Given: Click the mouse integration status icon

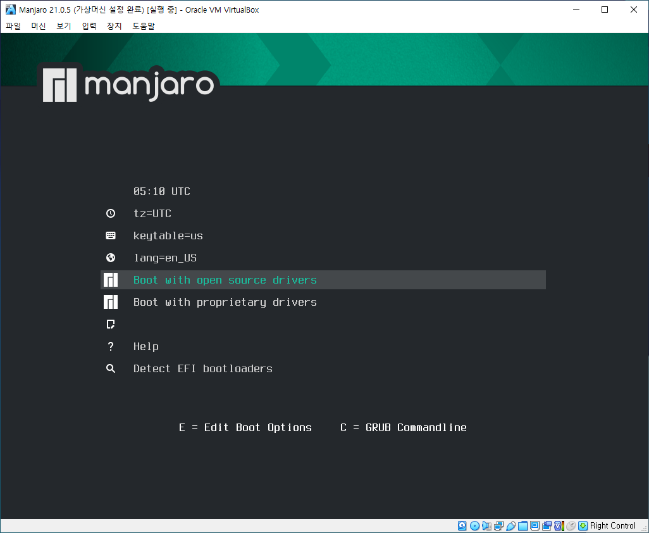Looking at the screenshot, I should click(x=571, y=526).
